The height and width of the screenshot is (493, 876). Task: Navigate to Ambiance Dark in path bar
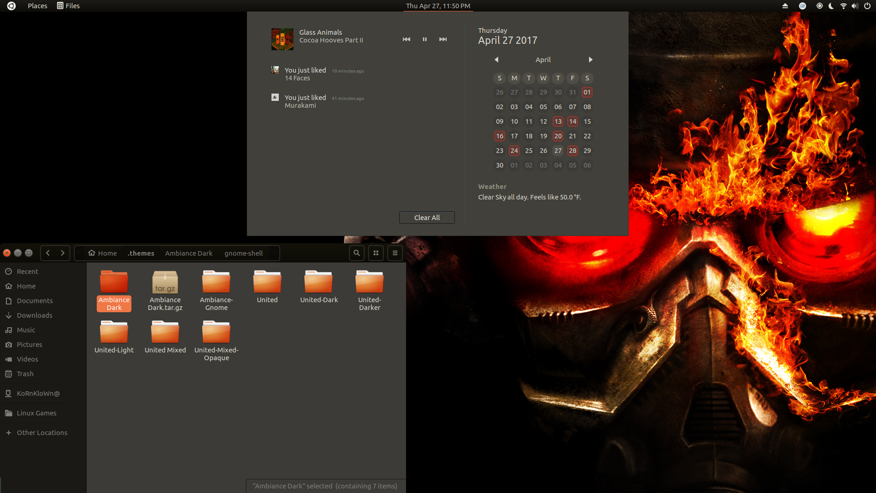click(x=189, y=253)
